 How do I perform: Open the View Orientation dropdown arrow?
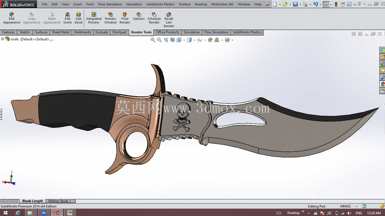pos(184,40)
